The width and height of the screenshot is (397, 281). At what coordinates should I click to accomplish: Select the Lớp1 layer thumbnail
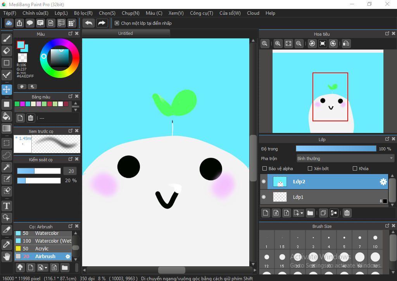click(280, 197)
